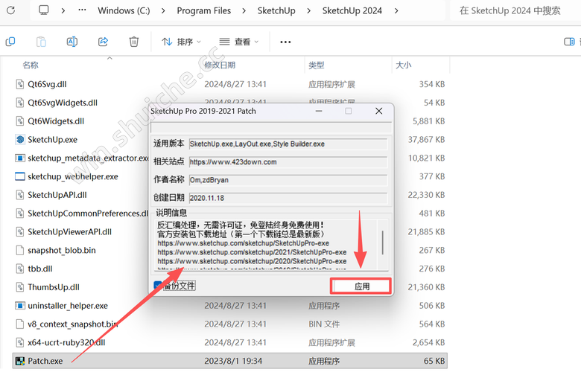581x372 pixels.
Task: Select the Patch.exe file icon
Action: [21, 361]
